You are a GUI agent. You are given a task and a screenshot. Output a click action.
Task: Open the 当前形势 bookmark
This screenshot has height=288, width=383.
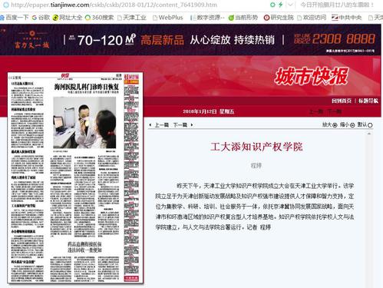243,18
